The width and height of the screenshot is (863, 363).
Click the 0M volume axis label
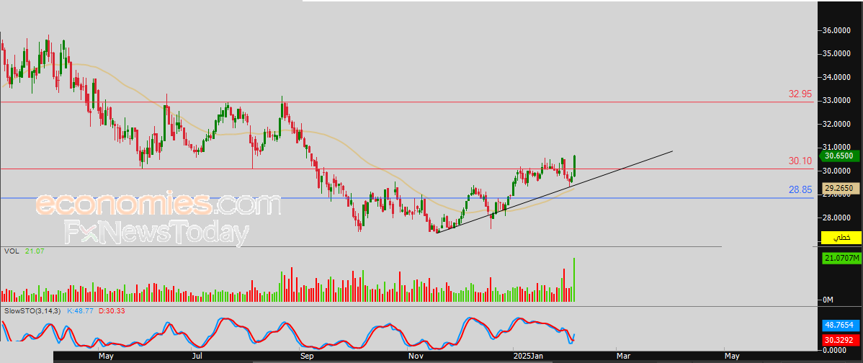tap(828, 300)
